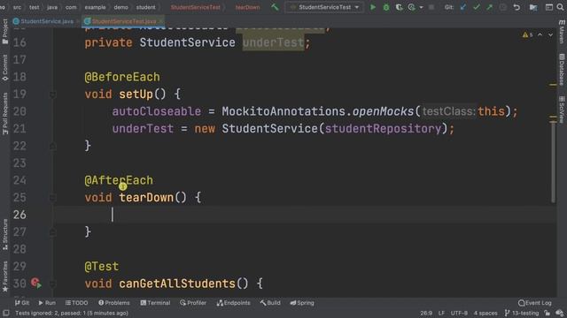Toggle tool window bars icon in status bar
The image size is (567, 318).
[6, 313]
